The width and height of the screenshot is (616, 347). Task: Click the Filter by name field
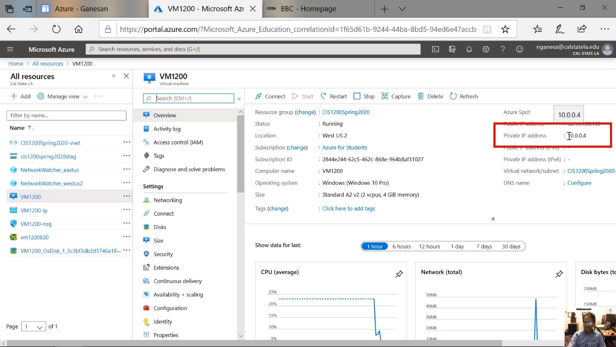[66, 115]
